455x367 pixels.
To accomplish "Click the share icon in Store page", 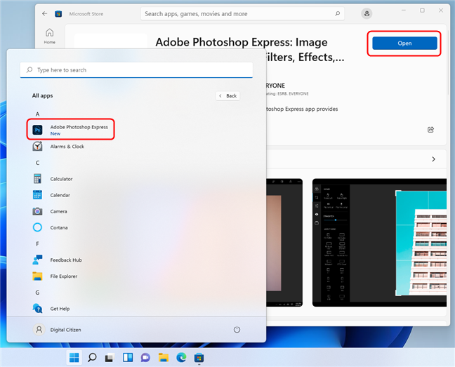I will click(x=430, y=130).
